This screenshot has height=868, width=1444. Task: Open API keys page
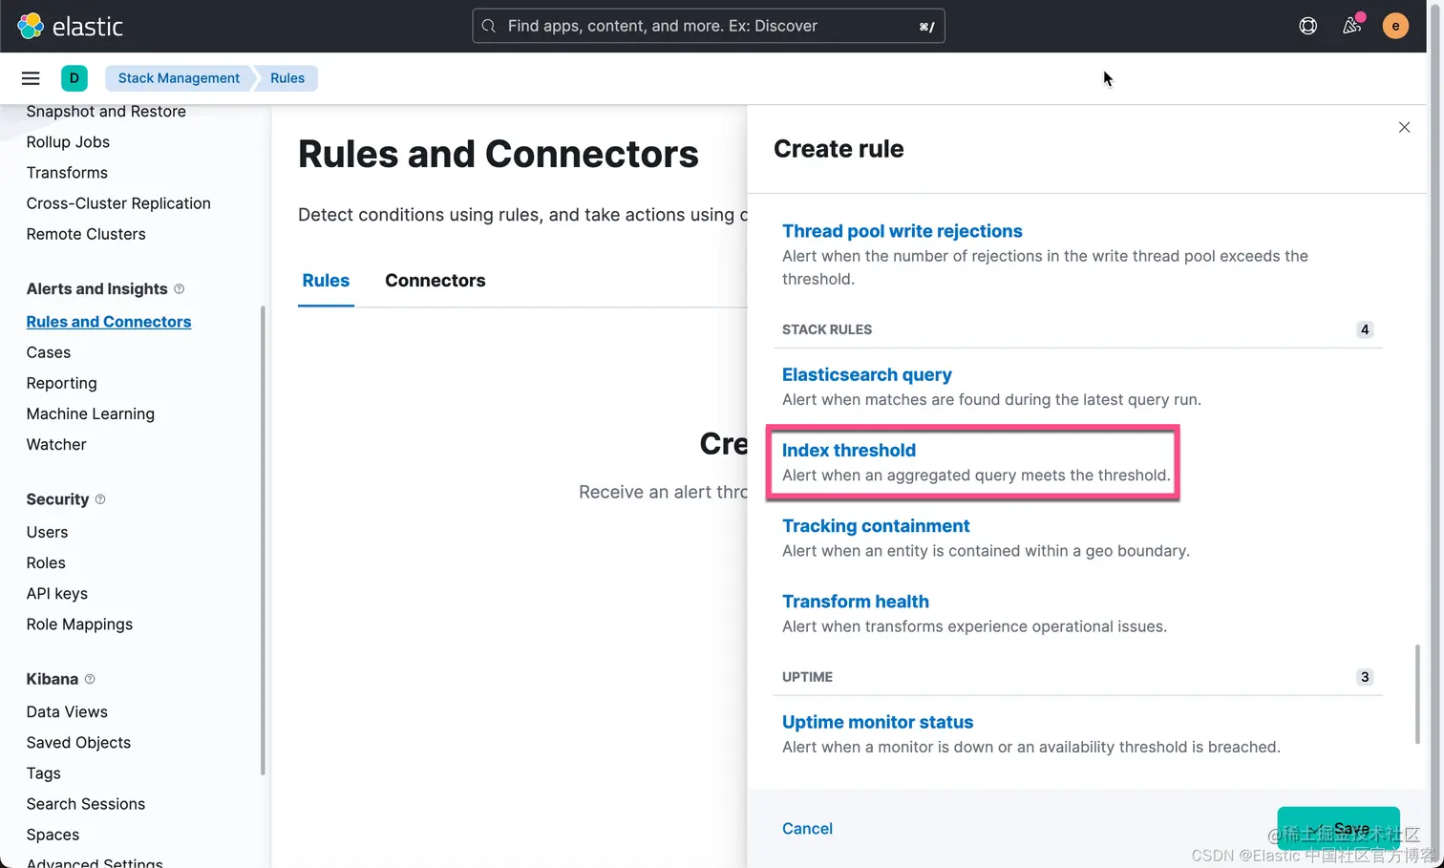57,592
